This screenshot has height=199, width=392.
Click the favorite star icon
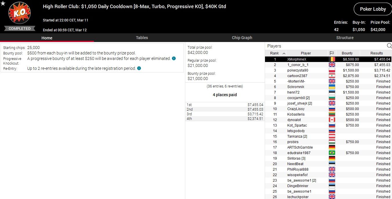(3, 3)
